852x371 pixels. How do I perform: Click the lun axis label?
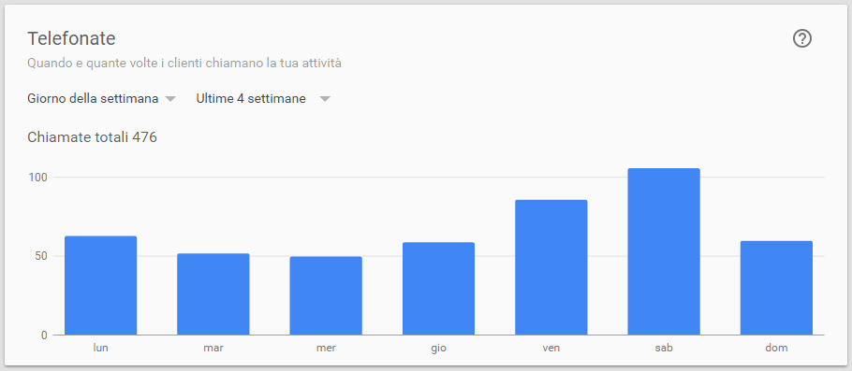[100, 348]
